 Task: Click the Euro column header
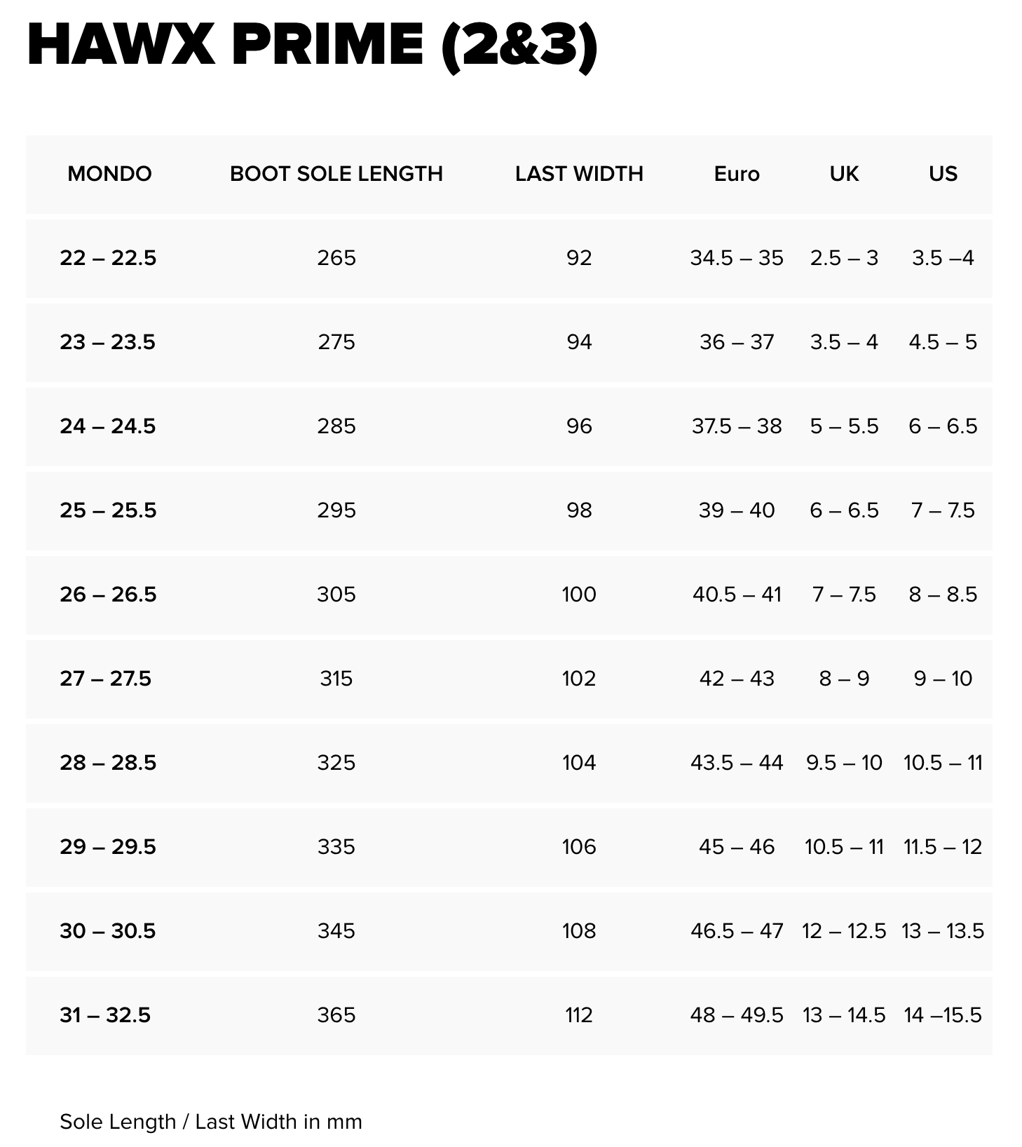(x=737, y=174)
